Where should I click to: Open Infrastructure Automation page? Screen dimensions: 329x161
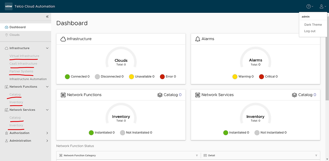[28, 79]
